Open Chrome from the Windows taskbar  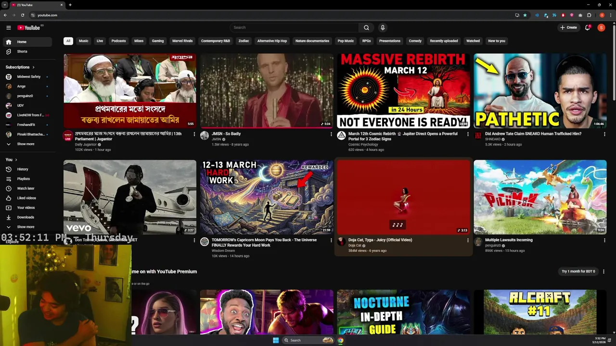click(340, 340)
